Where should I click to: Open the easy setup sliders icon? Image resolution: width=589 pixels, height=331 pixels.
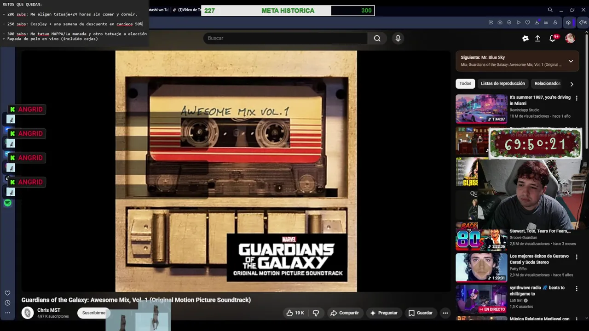[x=546, y=23]
